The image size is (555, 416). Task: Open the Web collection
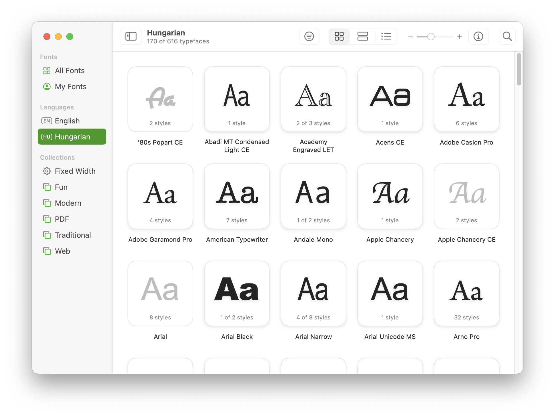72,251
